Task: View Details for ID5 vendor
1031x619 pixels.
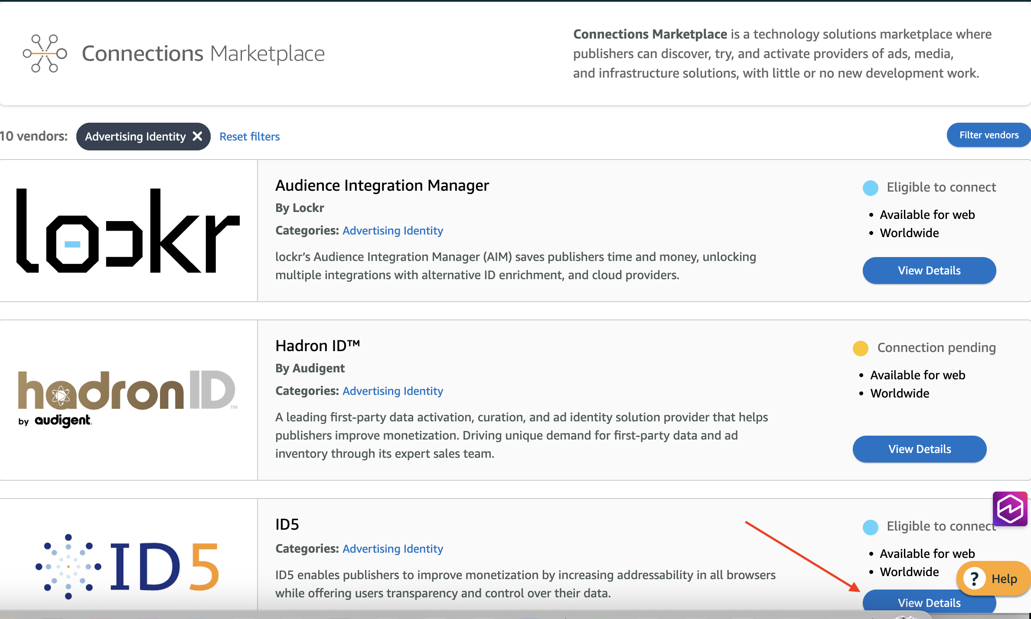Action: 929,603
